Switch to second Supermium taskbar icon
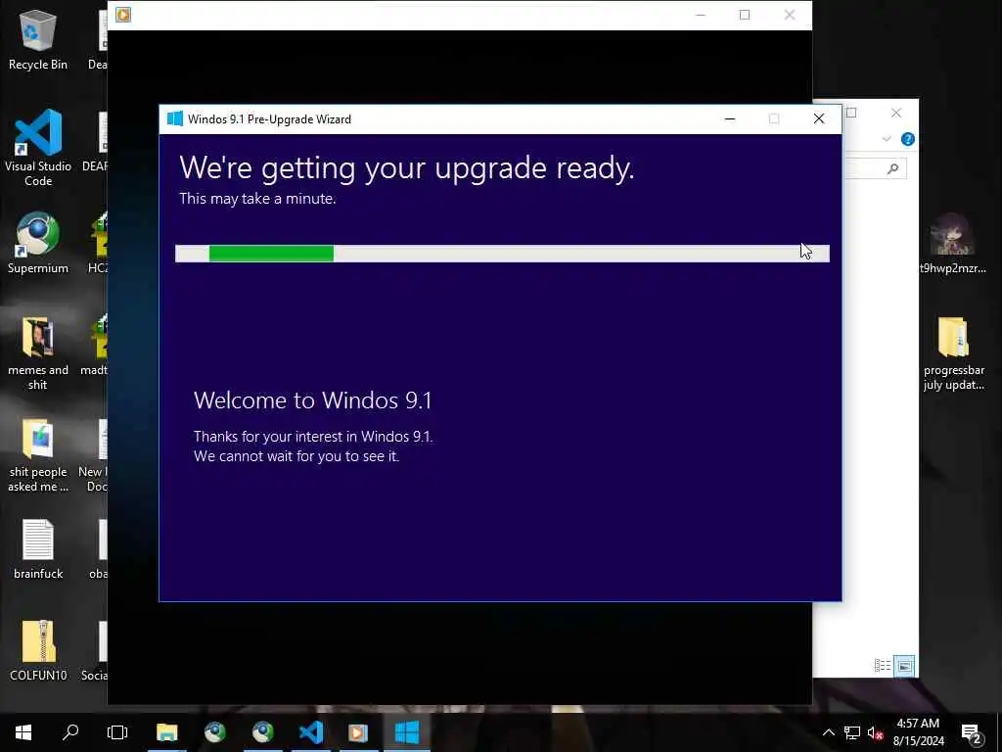 262,732
